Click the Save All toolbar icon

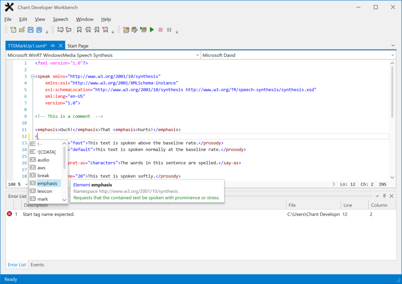tap(39, 30)
